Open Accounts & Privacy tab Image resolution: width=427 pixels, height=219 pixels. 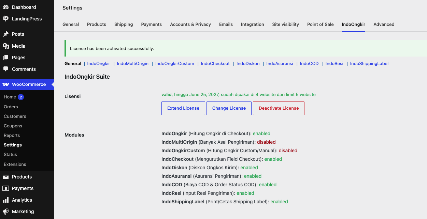pyautogui.click(x=190, y=24)
